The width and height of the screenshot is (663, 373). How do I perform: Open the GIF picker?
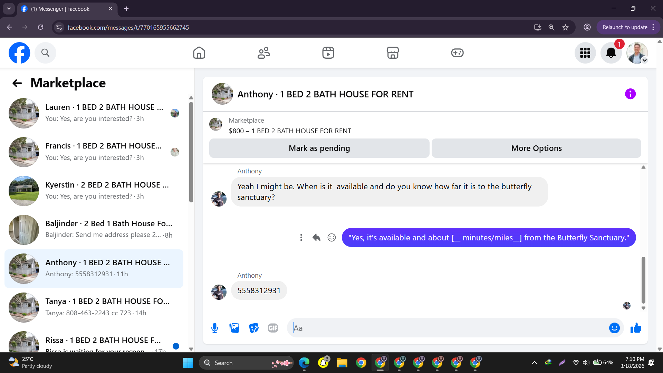pyautogui.click(x=273, y=328)
